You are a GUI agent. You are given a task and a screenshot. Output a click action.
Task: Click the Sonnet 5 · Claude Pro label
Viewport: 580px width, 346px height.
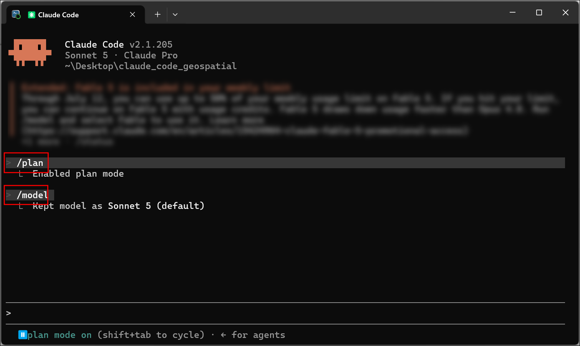[121, 55]
